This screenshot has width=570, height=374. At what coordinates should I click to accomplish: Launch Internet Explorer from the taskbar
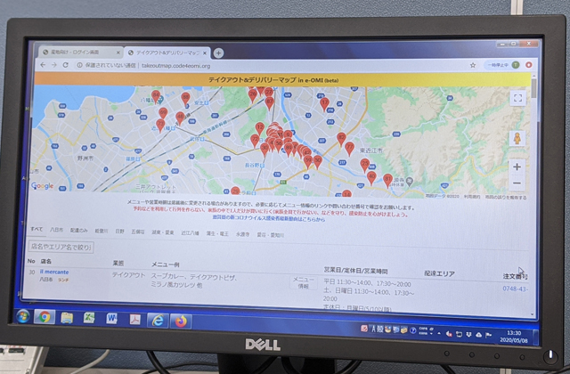click(x=158, y=319)
